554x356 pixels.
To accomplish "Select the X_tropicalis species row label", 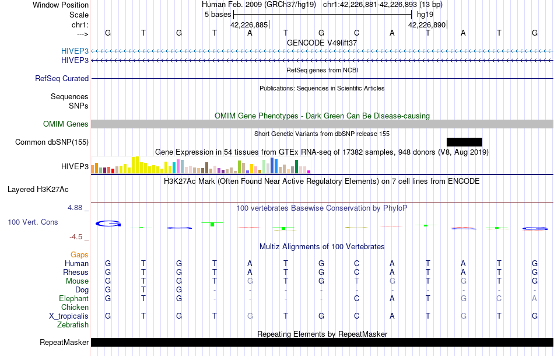I will [x=69, y=316].
